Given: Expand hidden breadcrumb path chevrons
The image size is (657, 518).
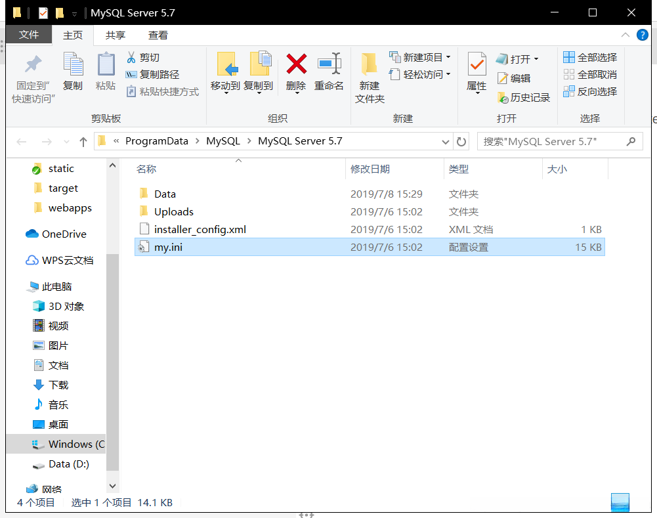Looking at the screenshot, I should point(116,141).
